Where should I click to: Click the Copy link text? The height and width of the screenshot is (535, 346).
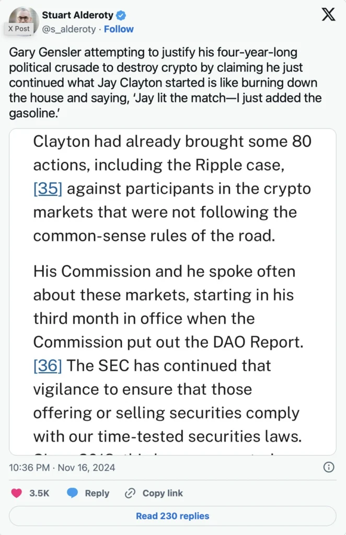[x=163, y=493]
